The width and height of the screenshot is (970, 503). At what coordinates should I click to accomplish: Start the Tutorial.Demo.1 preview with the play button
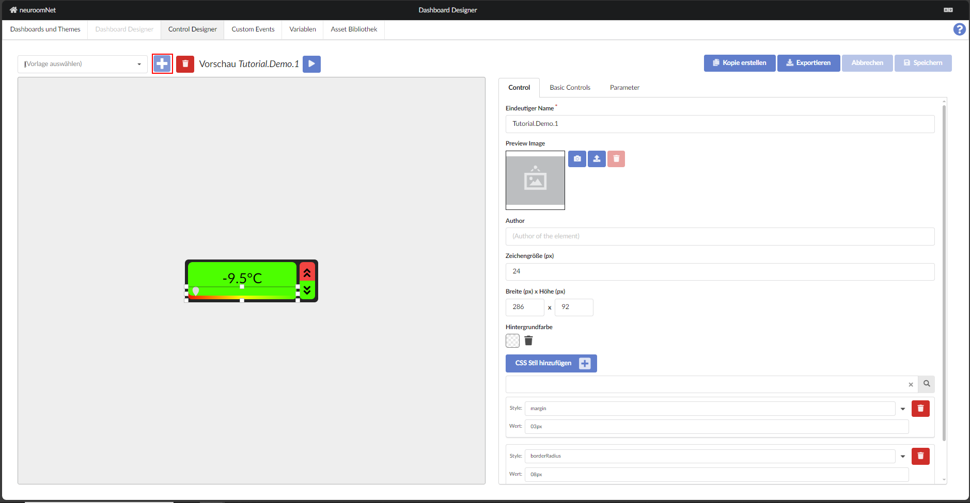[311, 64]
